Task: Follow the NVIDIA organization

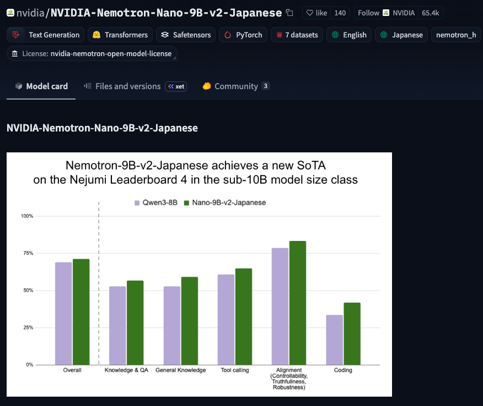Action: 386,13
